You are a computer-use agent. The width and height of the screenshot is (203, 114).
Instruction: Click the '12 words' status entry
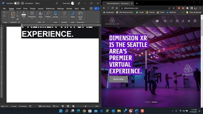pyautogui.click(x=14, y=106)
